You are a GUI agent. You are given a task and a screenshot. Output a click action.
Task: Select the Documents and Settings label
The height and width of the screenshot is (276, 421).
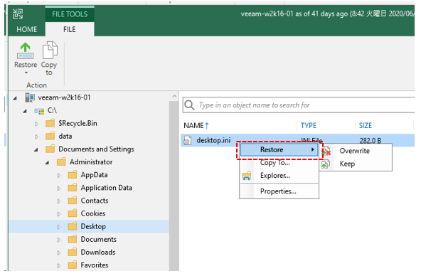coord(96,149)
